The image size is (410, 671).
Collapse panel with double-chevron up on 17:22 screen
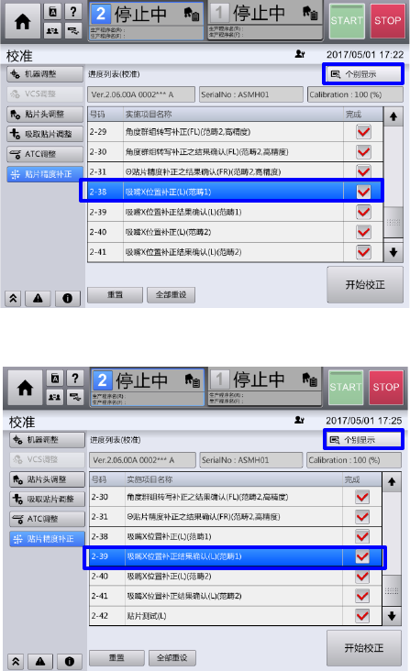(x=13, y=298)
